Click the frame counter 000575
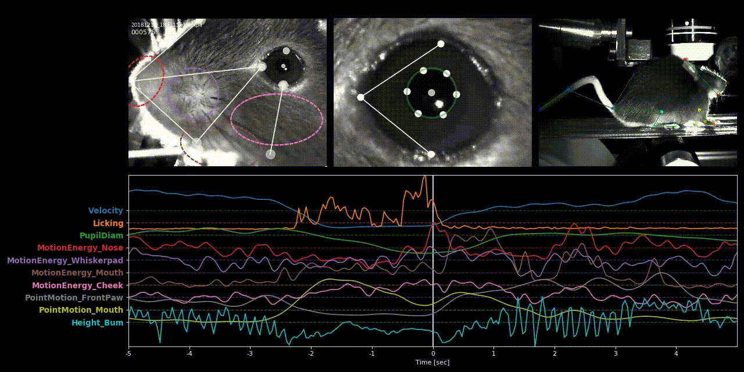Viewport: 744px width, 372px height. point(143,33)
